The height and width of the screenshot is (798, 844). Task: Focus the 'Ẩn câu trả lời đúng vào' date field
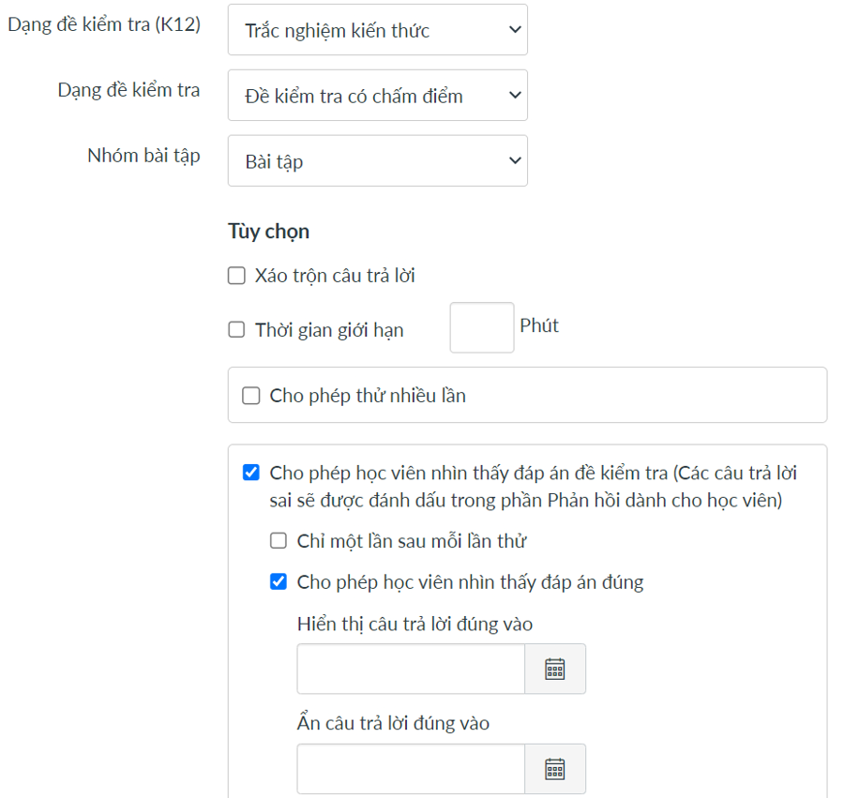(x=411, y=769)
